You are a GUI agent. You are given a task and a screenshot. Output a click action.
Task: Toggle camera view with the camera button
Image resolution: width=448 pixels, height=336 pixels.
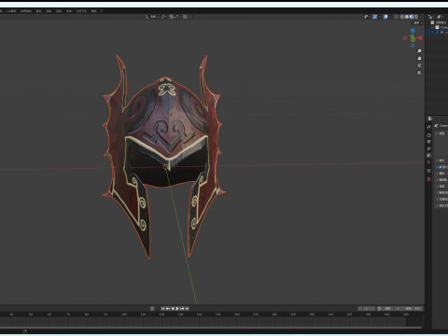(x=419, y=65)
